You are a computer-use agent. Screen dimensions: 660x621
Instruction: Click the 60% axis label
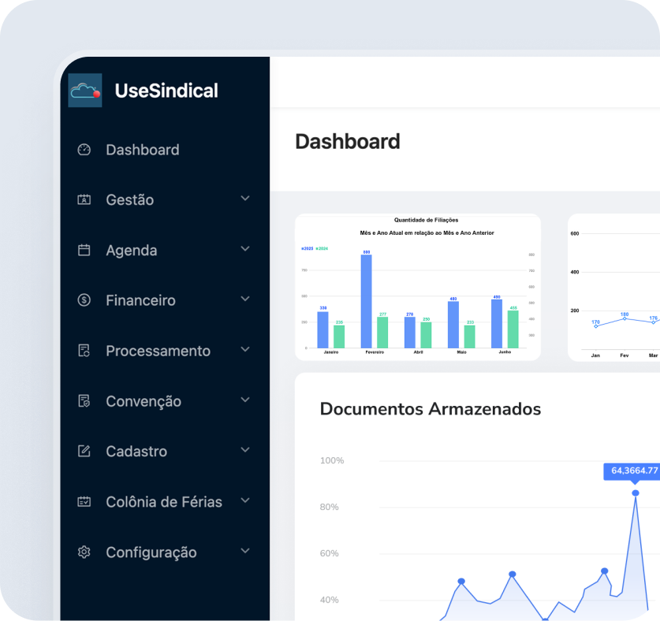pyautogui.click(x=329, y=553)
